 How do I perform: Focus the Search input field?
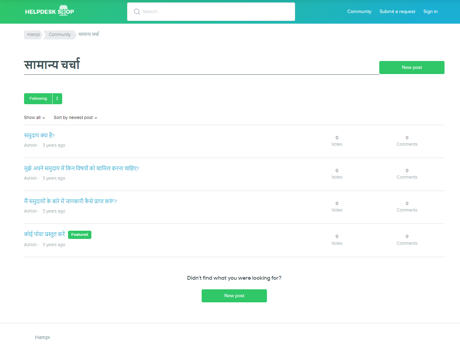216,12
